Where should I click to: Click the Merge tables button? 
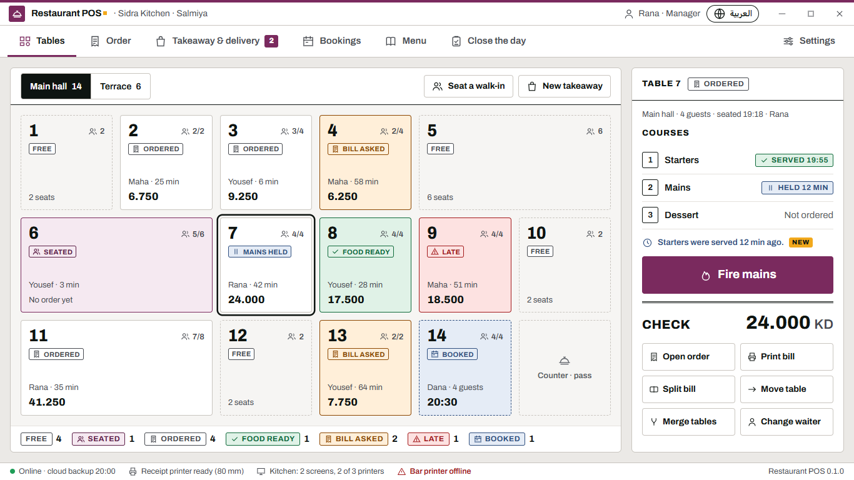(688, 422)
